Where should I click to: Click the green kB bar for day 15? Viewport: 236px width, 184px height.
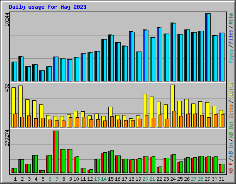pos(112,161)
